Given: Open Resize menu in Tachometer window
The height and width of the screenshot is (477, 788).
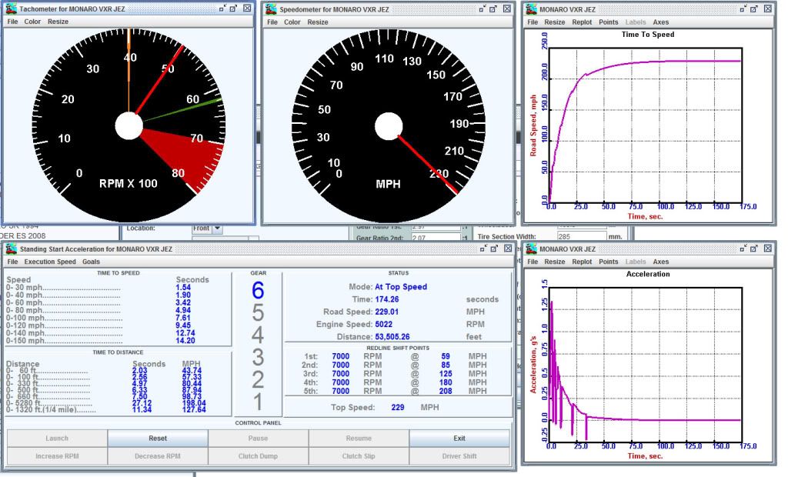Looking at the screenshot, I should click(x=58, y=22).
